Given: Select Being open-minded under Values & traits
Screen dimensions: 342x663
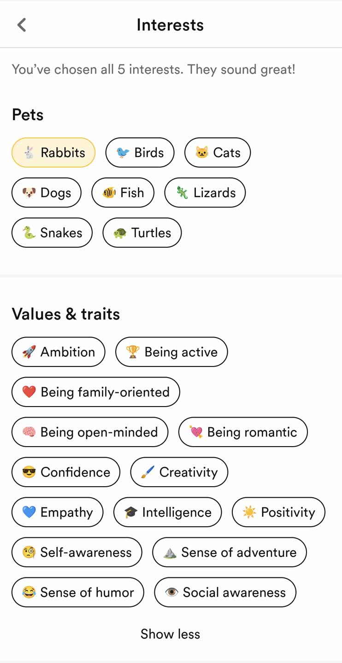Looking at the screenshot, I should pyautogui.click(x=90, y=432).
